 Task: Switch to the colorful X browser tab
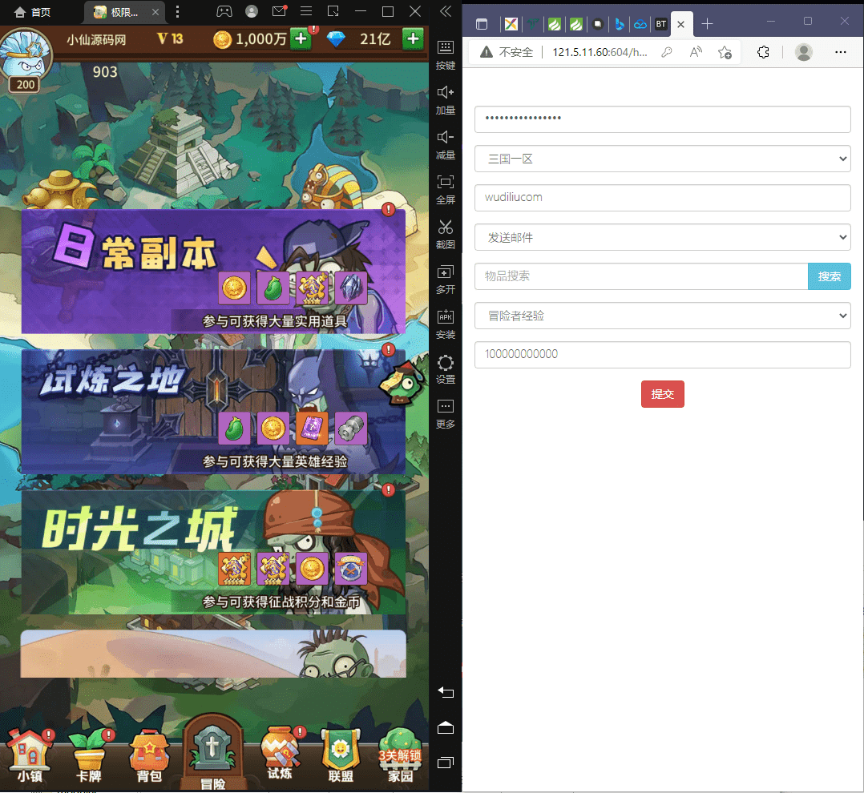511,24
